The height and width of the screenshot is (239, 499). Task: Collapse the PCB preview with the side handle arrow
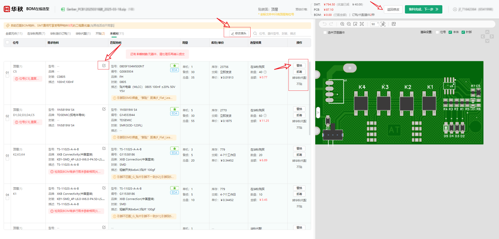pos(318,113)
